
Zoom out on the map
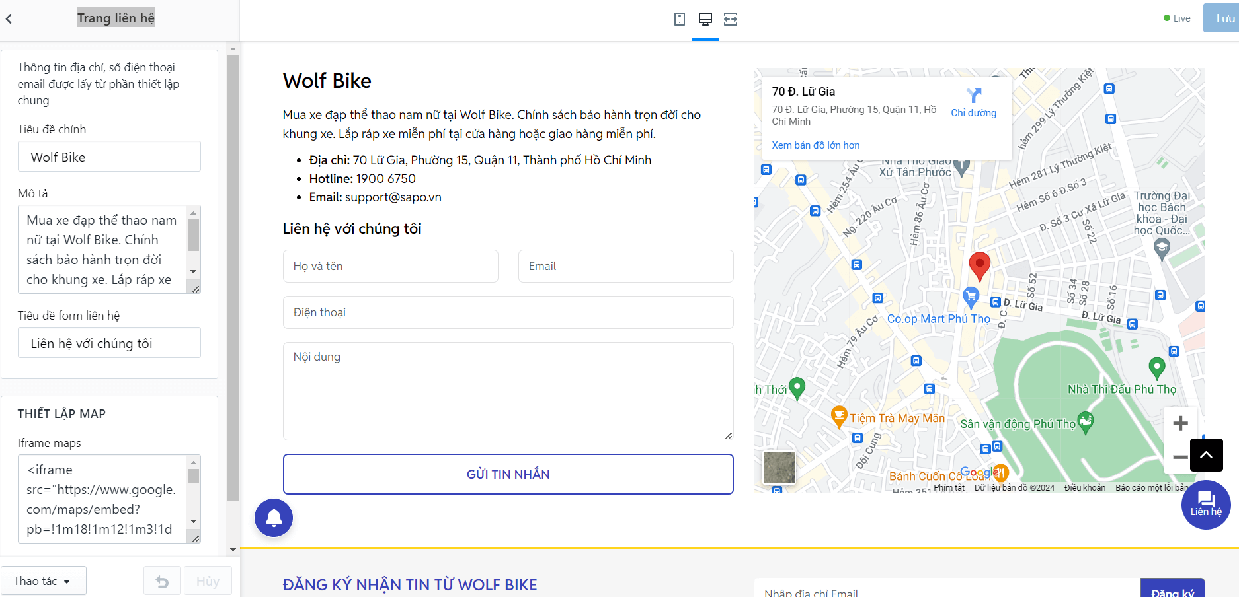click(x=1178, y=456)
